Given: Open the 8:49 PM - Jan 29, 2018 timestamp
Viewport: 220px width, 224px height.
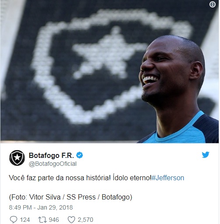Looking at the screenshot, I should click(41, 207).
